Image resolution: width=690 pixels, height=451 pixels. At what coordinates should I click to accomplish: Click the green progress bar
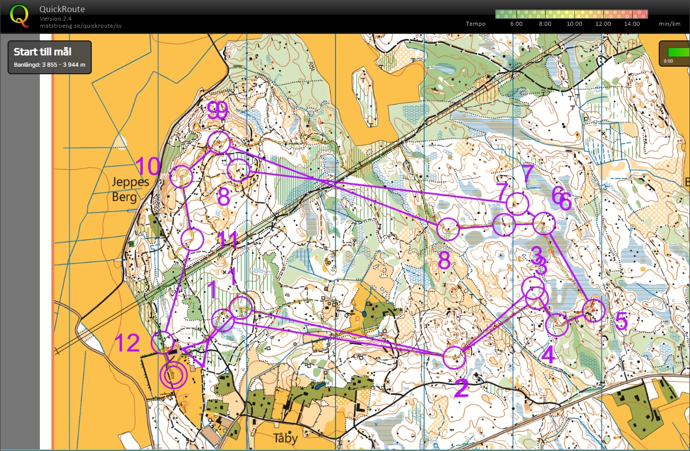(678, 52)
